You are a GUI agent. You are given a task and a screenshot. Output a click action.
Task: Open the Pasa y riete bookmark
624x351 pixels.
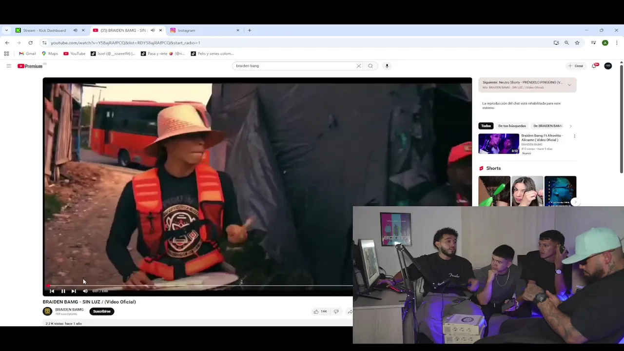click(x=163, y=54)
